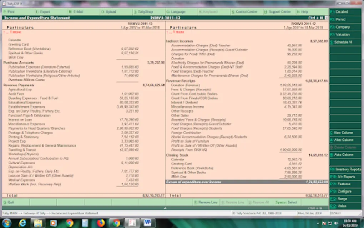Switch to Detailed view

tap(344, 12)
